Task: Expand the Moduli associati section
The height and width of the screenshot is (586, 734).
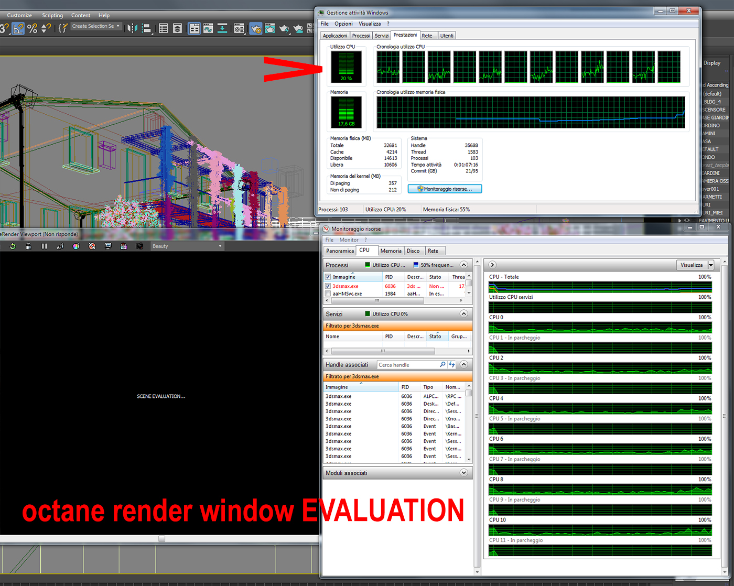Action: pos(463,473)
